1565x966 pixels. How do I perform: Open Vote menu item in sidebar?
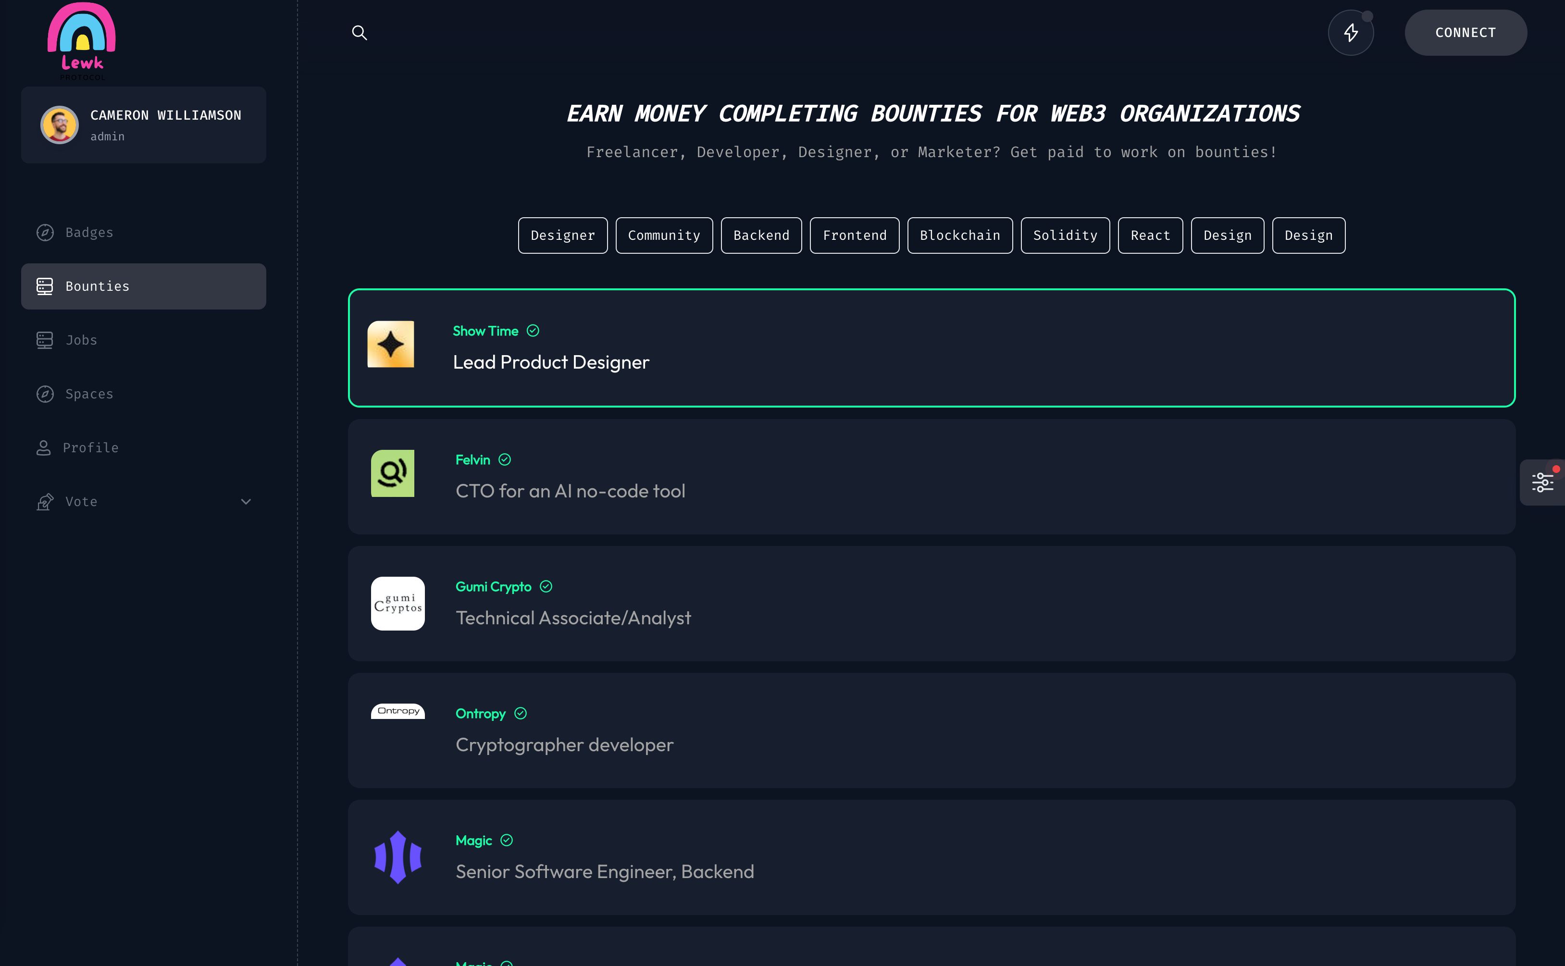[144, 502]
